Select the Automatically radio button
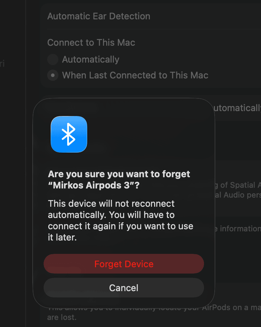 pyautogui.click(x=53, y=59)
